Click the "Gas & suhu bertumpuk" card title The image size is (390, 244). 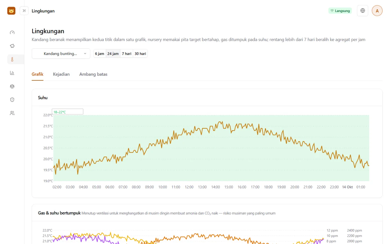59,213
